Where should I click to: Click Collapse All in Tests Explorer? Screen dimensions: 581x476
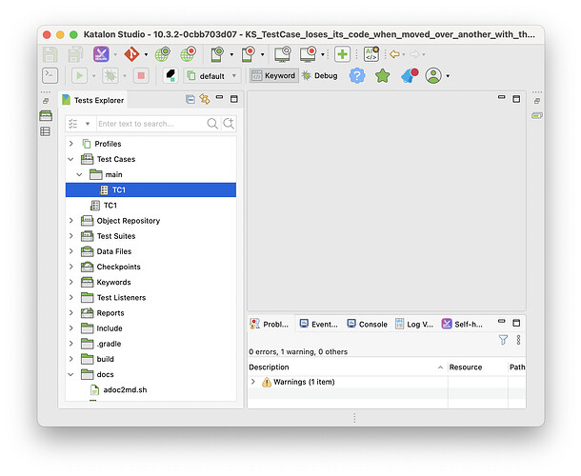click(x=190, y=99)
